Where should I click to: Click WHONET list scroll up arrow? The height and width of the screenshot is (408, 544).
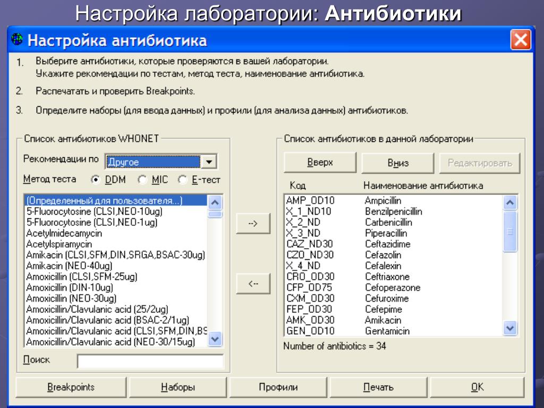click(x=215, y=202)
